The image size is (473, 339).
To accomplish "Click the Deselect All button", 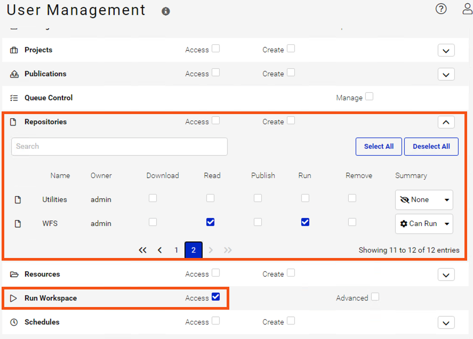I will pos(431,147).
